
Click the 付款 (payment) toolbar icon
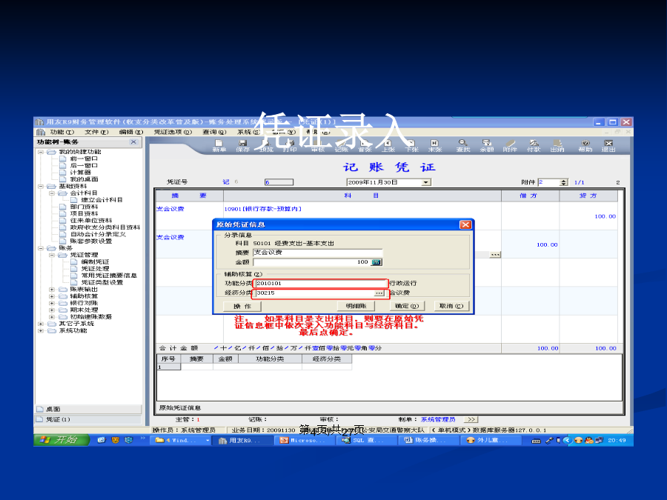coord(534,146)
